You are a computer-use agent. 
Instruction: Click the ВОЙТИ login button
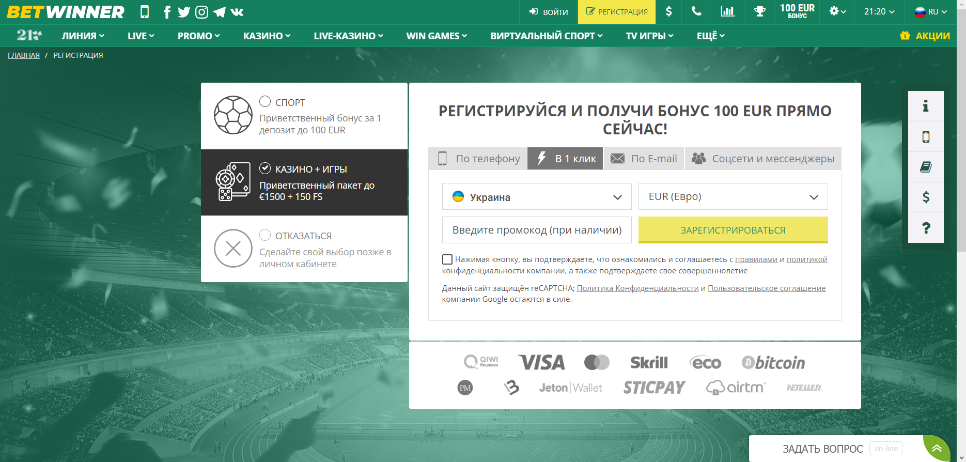pyautogui.click(x=549, y=11)
